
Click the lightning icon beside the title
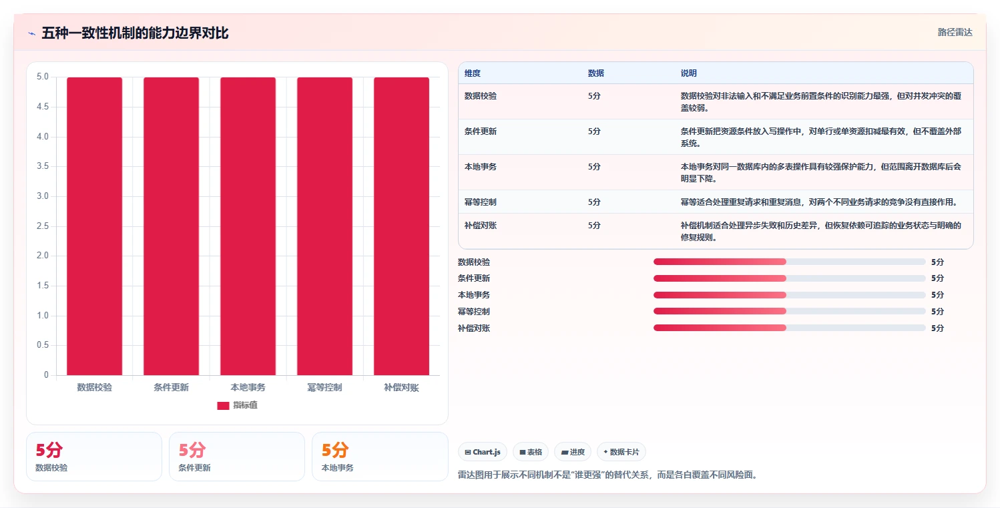click(x=32, y=33)
